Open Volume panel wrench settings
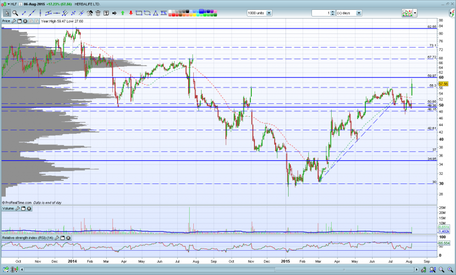This screenshot has width=456, height=275. [x=18, y=208]
